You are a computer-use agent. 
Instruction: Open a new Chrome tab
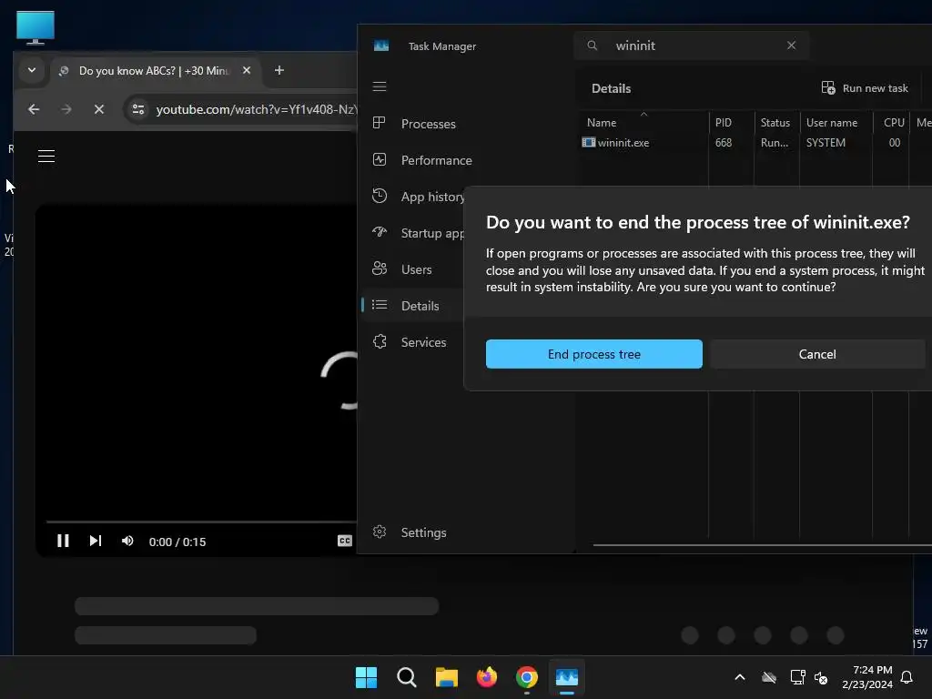point(279,70)
